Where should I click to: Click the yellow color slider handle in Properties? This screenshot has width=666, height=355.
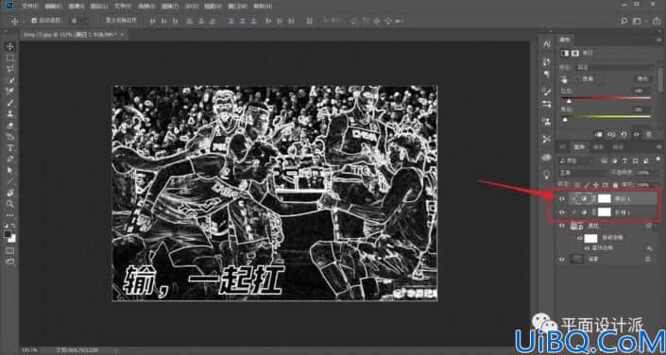point(565,120)
